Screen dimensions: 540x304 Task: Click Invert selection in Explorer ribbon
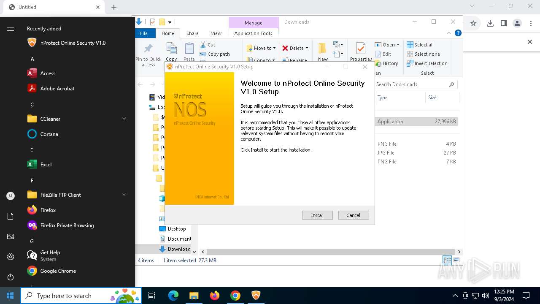pos(427,63)
